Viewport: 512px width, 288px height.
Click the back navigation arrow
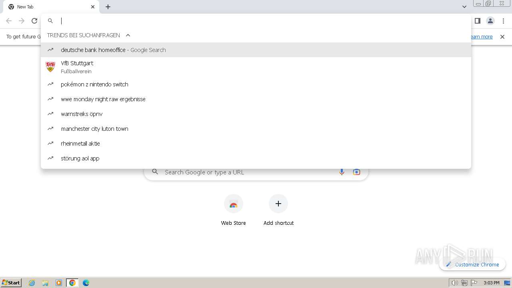point(9,21)
